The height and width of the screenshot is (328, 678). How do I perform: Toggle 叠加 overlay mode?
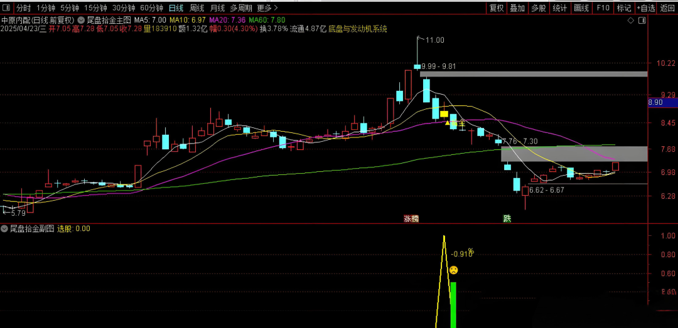517,8
